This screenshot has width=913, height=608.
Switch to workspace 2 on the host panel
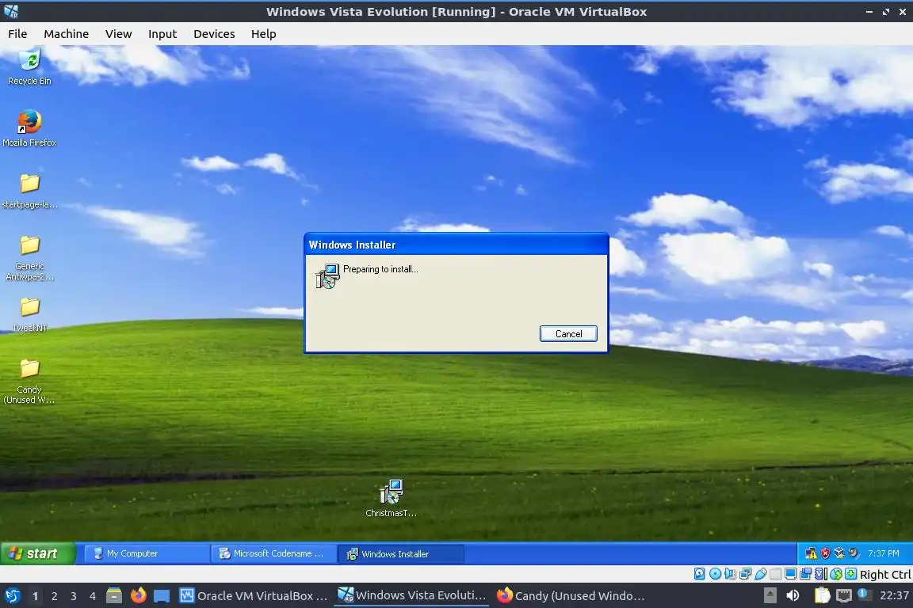click(x=54, y=596)
